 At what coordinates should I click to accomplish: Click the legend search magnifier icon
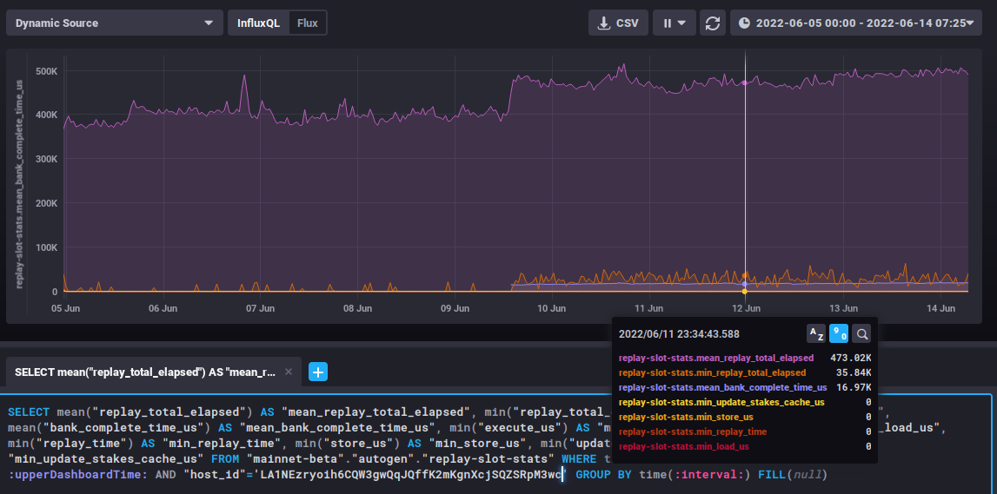click(861, 333)
